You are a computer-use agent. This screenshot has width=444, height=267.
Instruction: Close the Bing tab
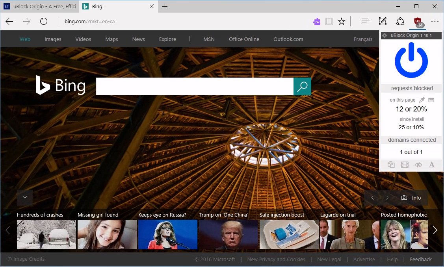[x=152, y=6]
